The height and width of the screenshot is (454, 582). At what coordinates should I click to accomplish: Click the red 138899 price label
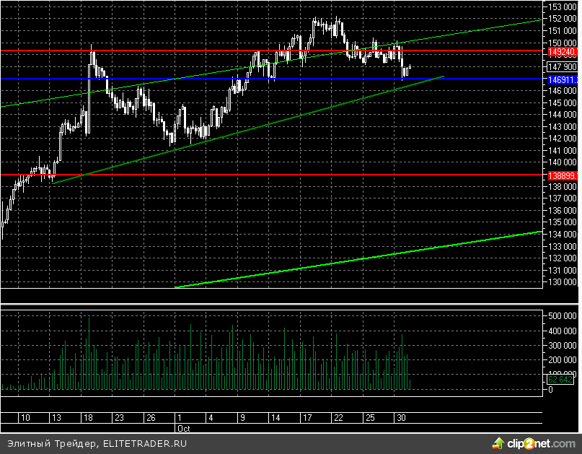coord(561,175)
